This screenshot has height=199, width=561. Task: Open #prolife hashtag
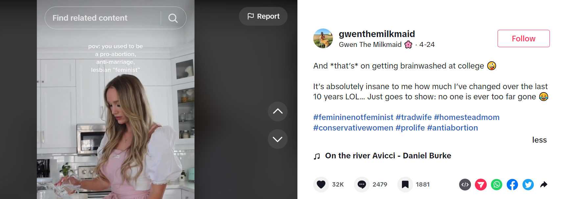point(410,128)
